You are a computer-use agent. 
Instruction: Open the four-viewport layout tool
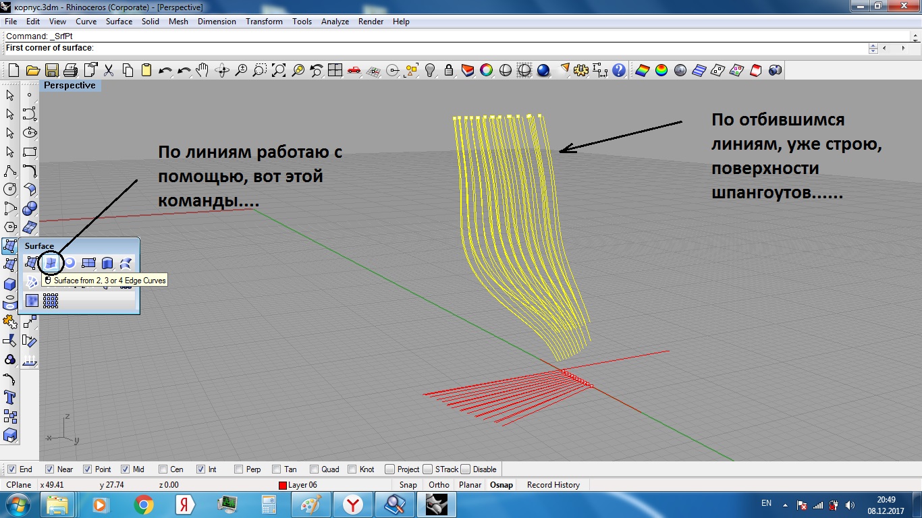point(335,70)
